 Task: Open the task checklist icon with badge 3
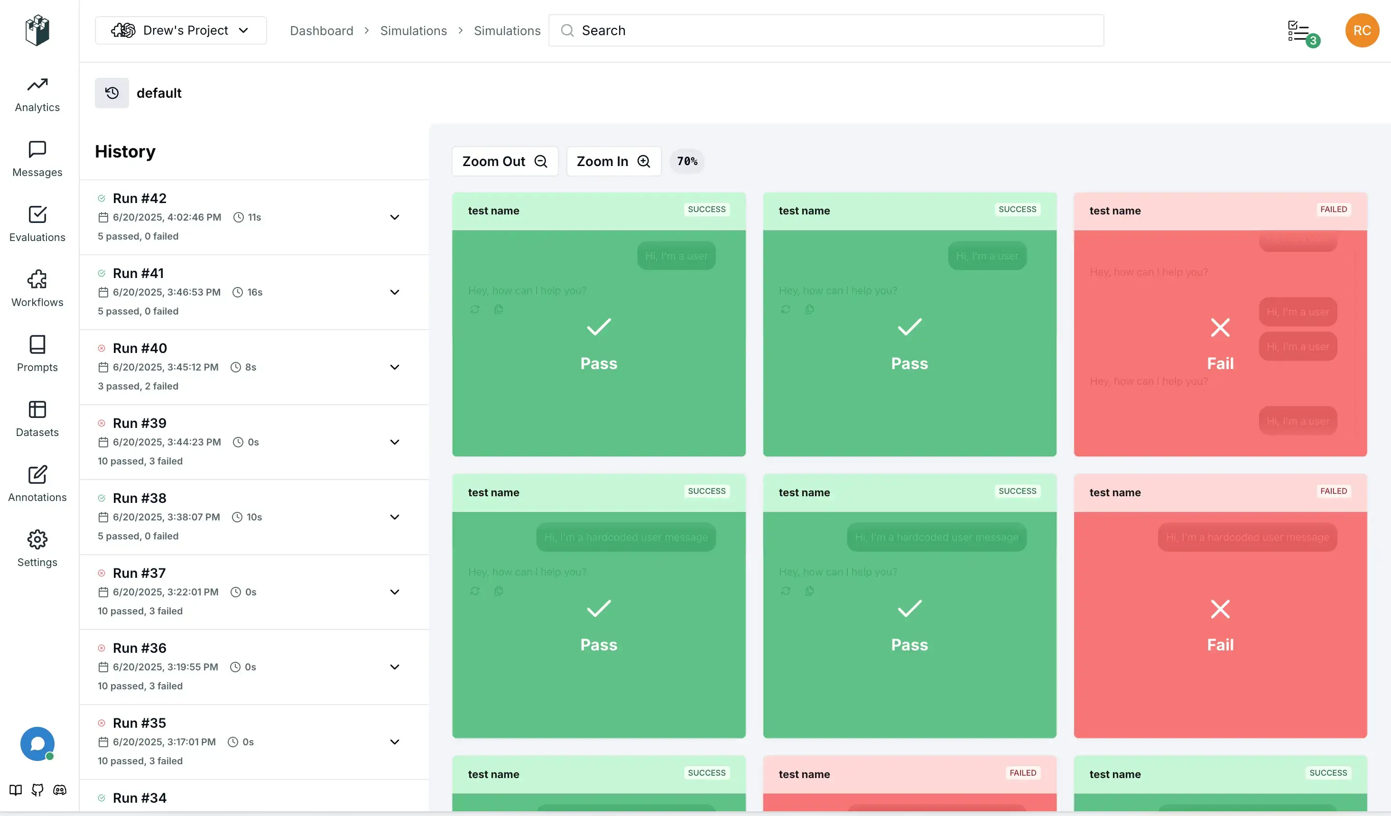click(x=1300, y=32)
